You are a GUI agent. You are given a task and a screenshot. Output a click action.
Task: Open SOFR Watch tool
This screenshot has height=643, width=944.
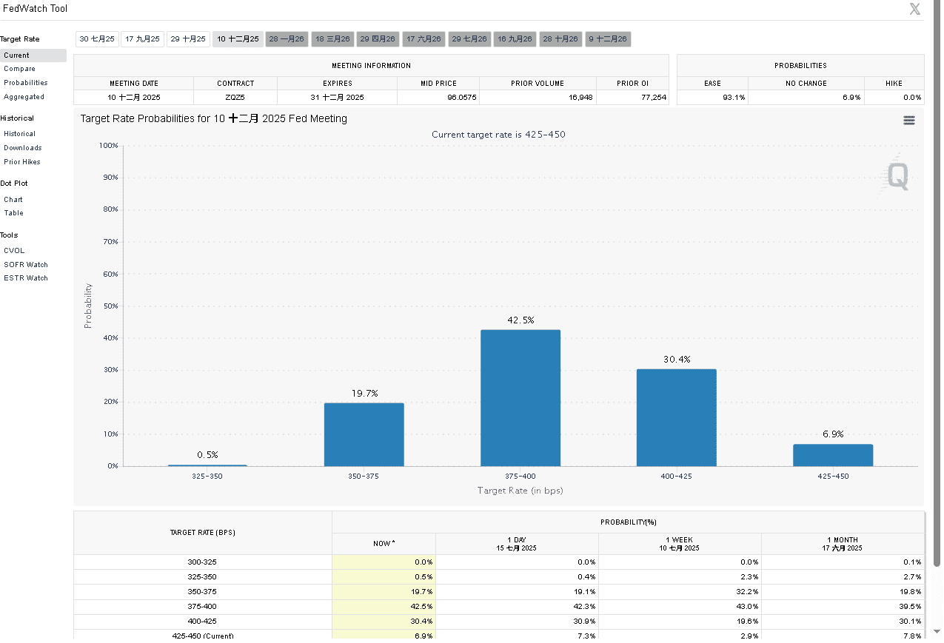(x=26, y=265)
